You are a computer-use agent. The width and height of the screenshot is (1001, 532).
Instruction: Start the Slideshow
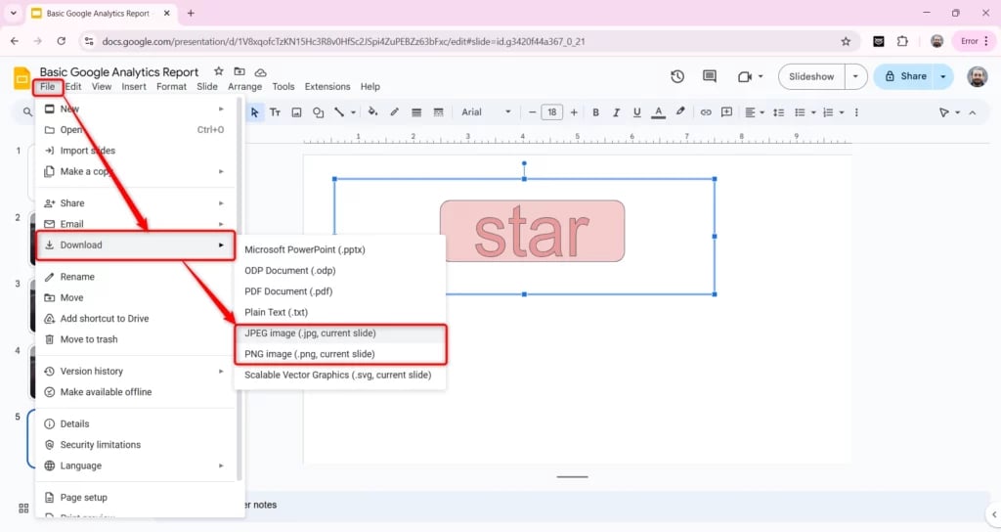pyautogui.click(x=811, y=76)
